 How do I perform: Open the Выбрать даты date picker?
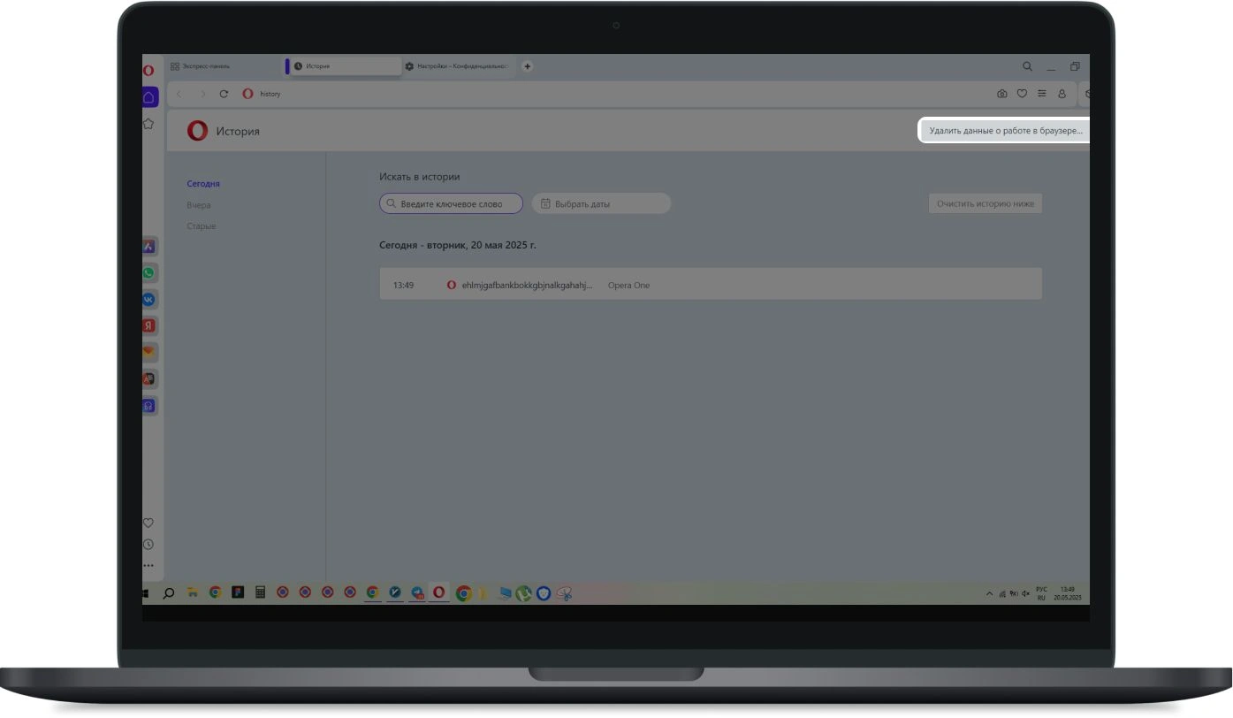(x=601, y=203)
